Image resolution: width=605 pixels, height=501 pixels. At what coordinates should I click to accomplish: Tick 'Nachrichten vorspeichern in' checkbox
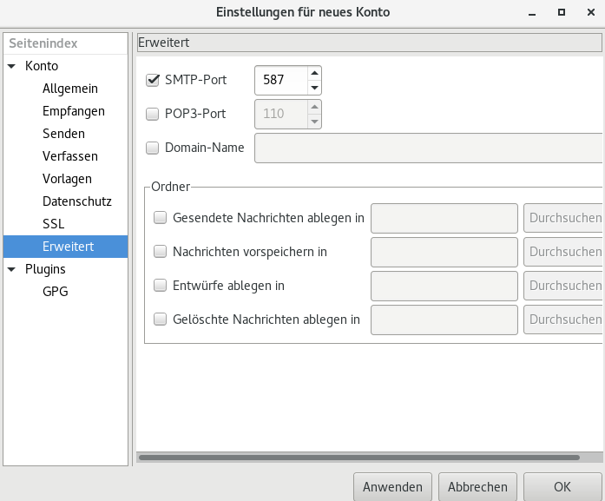pyautogui.click(x=160, y=252)
